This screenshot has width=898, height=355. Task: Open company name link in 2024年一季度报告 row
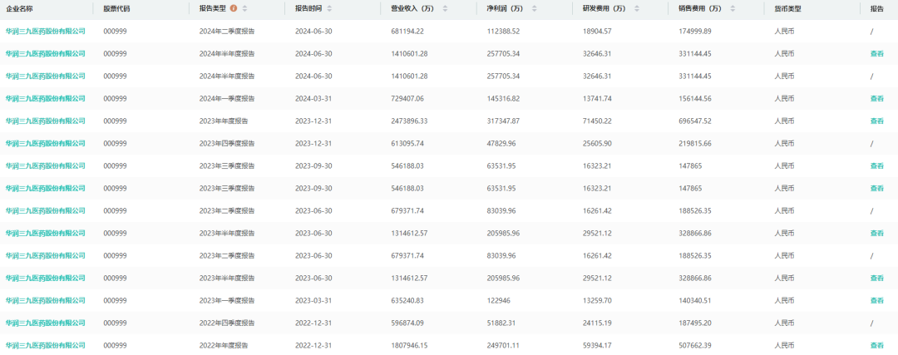45,98
